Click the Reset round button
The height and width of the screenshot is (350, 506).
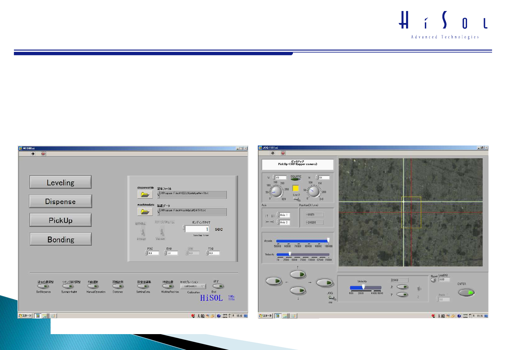[433, 280]
